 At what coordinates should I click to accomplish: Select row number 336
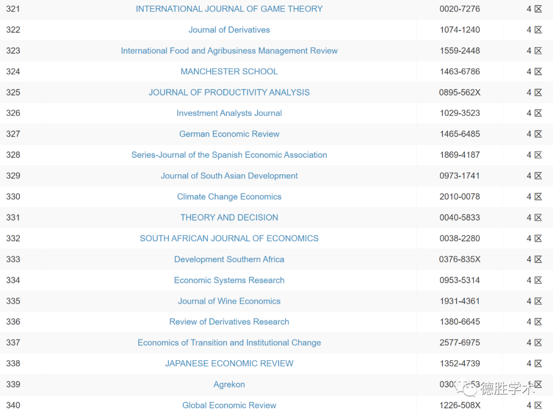(x=13, y=322)
